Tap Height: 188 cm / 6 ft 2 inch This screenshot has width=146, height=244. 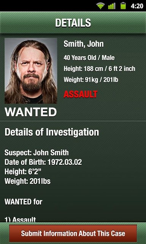99,69
